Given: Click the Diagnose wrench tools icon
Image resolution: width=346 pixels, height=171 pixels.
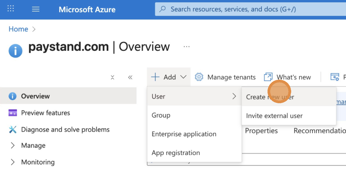Looking at the screenshot, I should click(12, 129).
